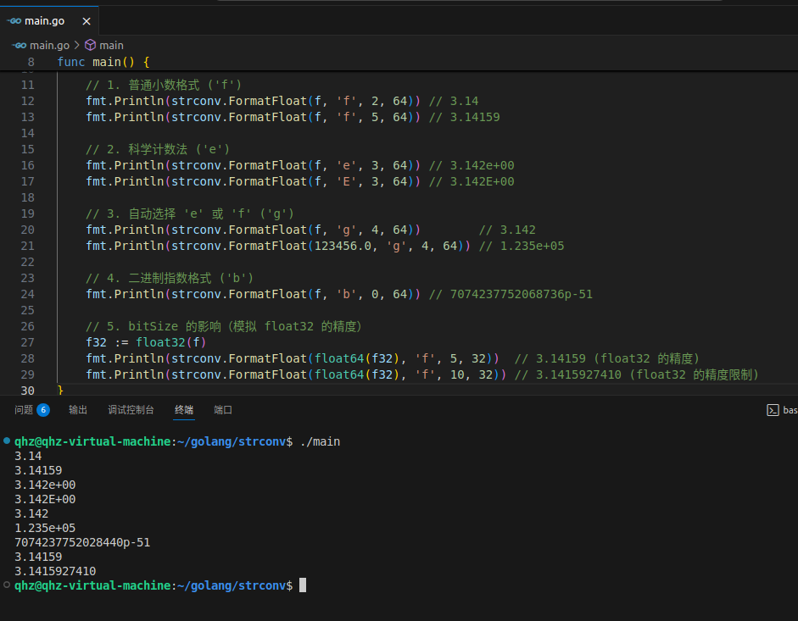Click the main.go breadcrumb item

pos(49,45)
